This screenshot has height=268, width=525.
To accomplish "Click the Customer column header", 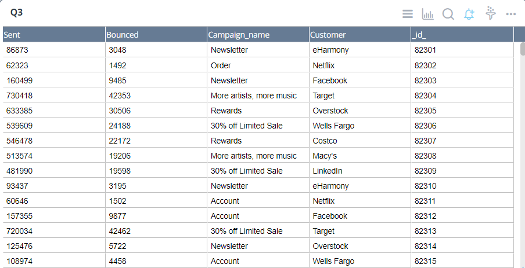I will point(360,35).
